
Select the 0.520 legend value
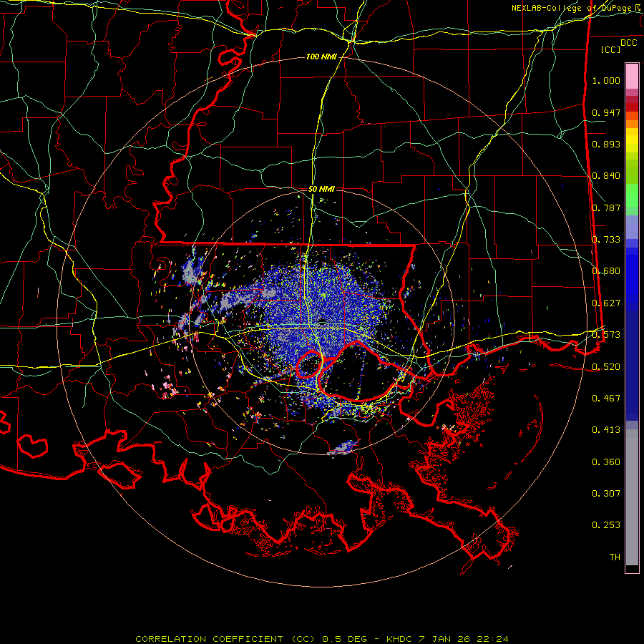(606, 367)
